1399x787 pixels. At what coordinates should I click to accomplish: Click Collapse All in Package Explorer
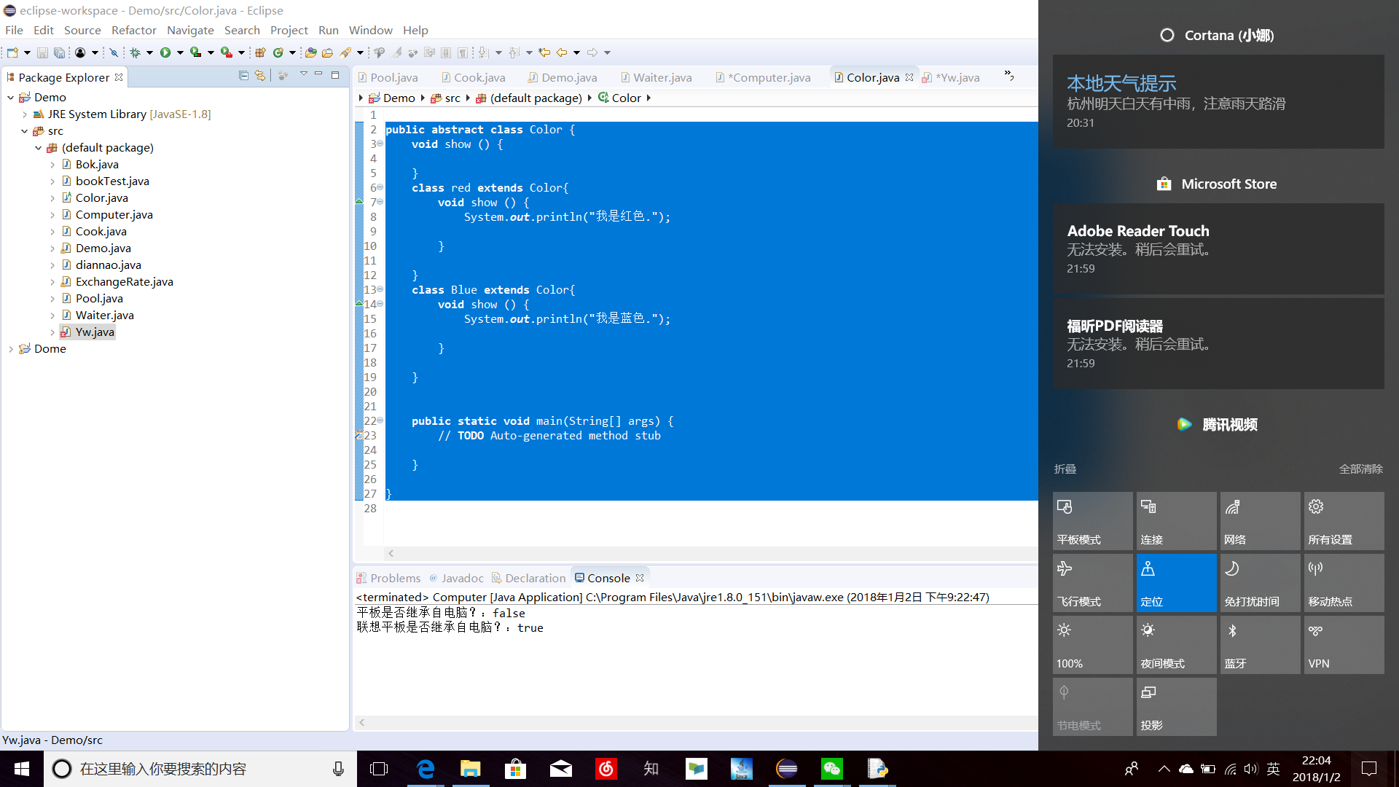243,76
